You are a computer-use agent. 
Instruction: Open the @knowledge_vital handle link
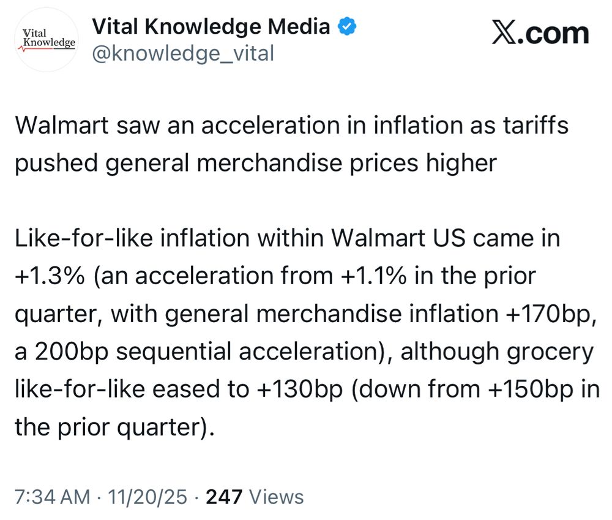pyautogui.click(x=183, y=53)
